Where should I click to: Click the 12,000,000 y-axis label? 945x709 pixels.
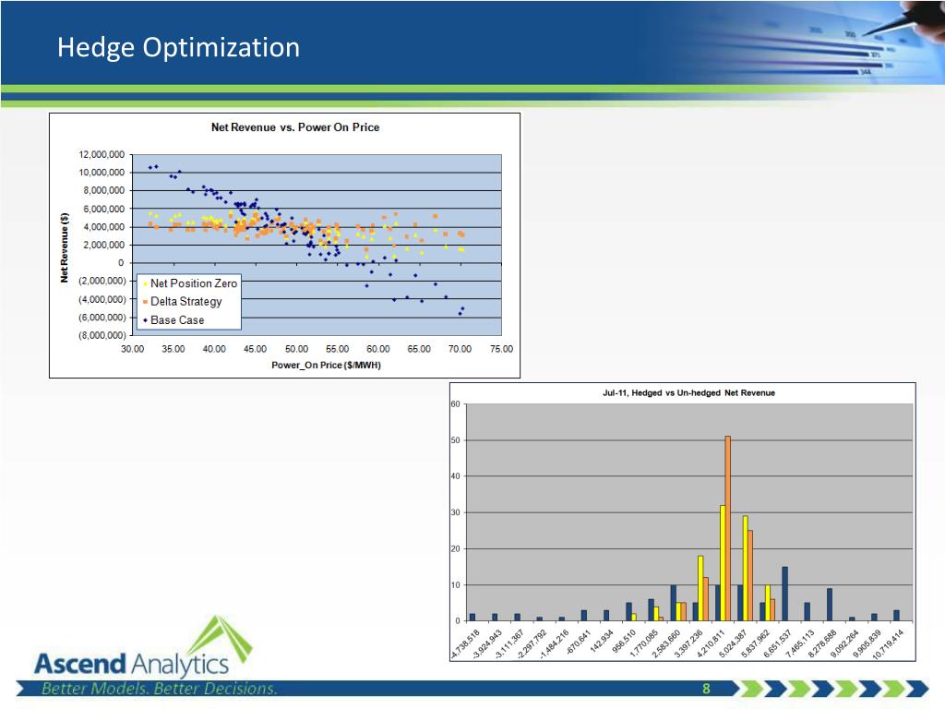(x=102, y=154)
